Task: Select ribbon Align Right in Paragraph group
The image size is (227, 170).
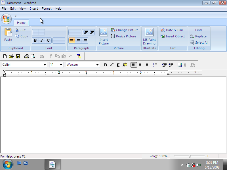Action: (85, 41)
